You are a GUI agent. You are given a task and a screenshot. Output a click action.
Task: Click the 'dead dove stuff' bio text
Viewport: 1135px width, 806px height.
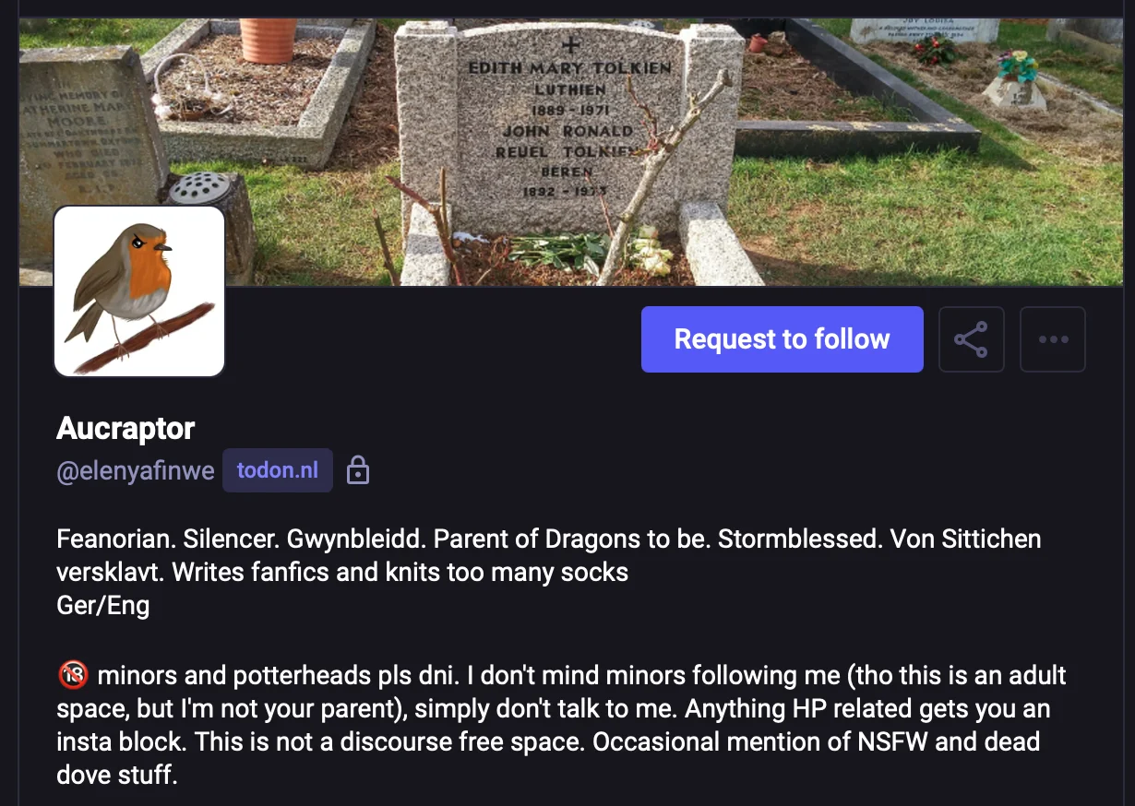(x=115, y=775)
